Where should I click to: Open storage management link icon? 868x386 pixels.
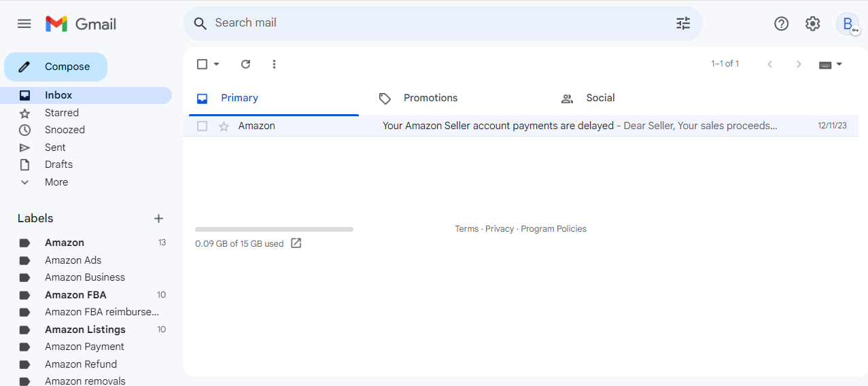pyautogui.click(x=296, y=243)
